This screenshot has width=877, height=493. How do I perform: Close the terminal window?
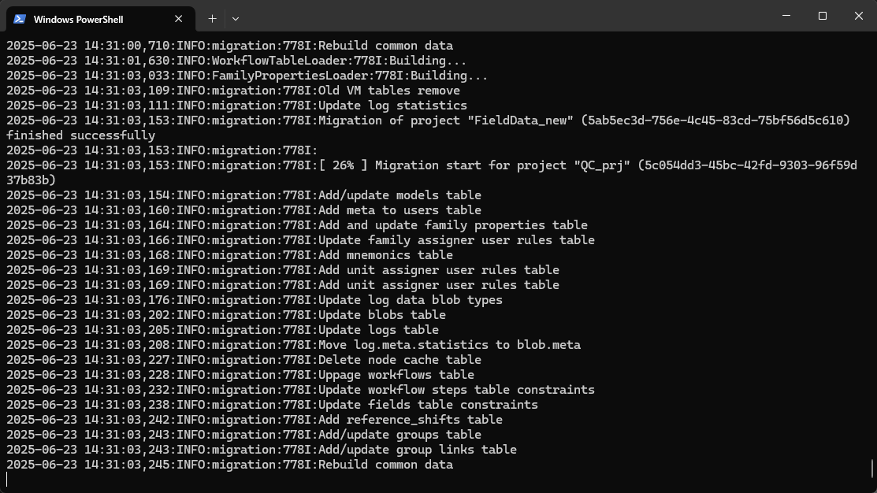tap(859, 16)
